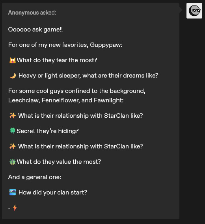Click What do they fear the most
The image size is (205, 224).
pos(57,60)
